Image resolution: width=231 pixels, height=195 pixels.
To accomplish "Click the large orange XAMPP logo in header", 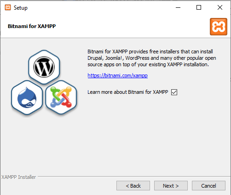I will pos(219,27).
